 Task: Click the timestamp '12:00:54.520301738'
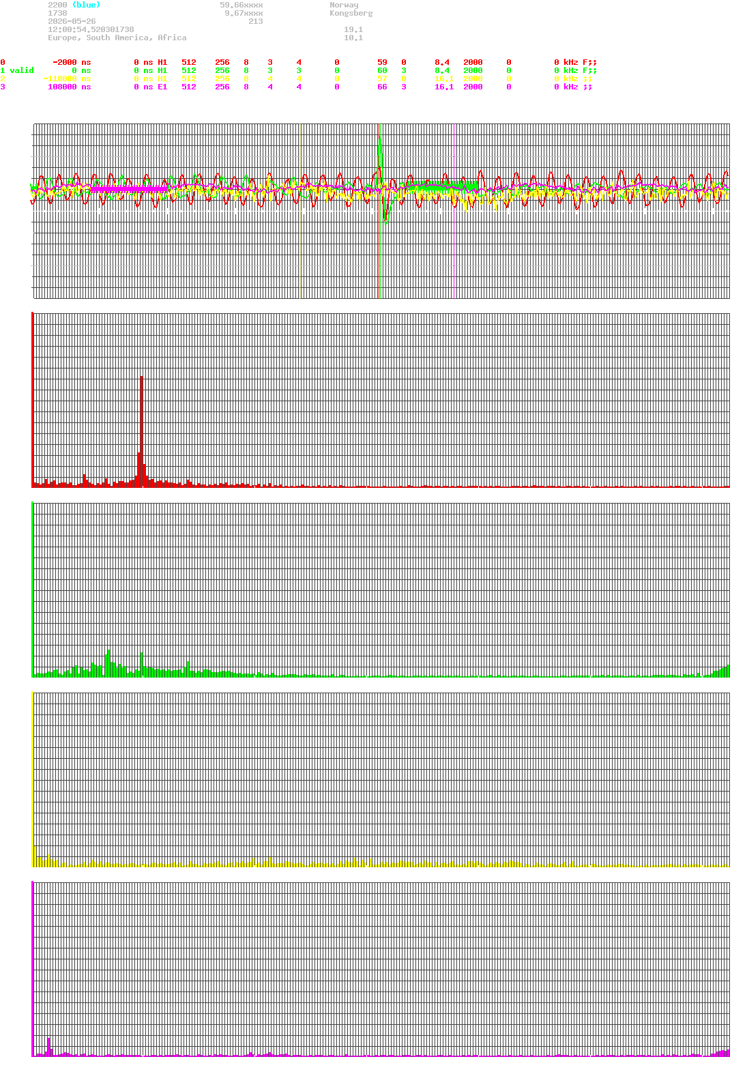pyautogui.click(x=91, y=29)
